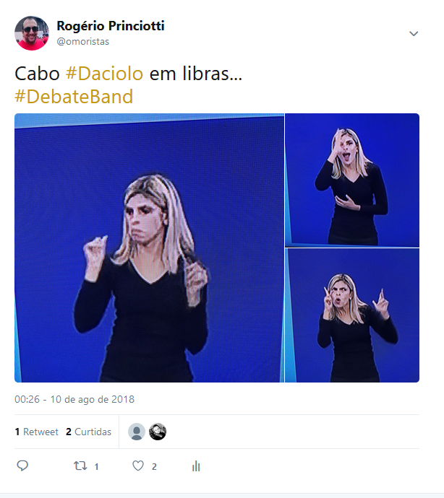The width and height of the screenshot is (444, 498).
Task: Enlarge the large left photo of the interpreter
Action: click(x=149, y=248)
